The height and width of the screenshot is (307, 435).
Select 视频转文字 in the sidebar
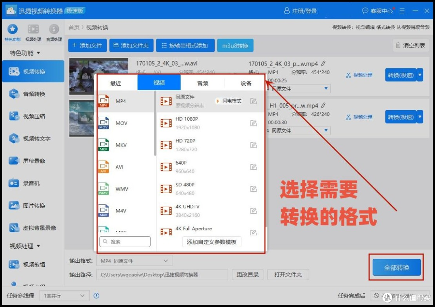coord(33,138)
